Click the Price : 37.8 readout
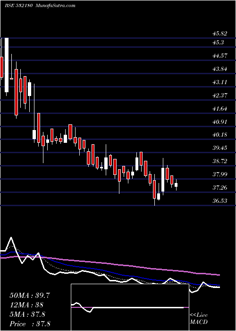236x331 pixels. pos(30,324)
